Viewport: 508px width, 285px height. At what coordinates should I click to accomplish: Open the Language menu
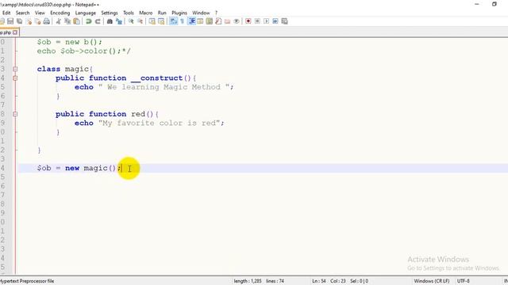(86, 13)
